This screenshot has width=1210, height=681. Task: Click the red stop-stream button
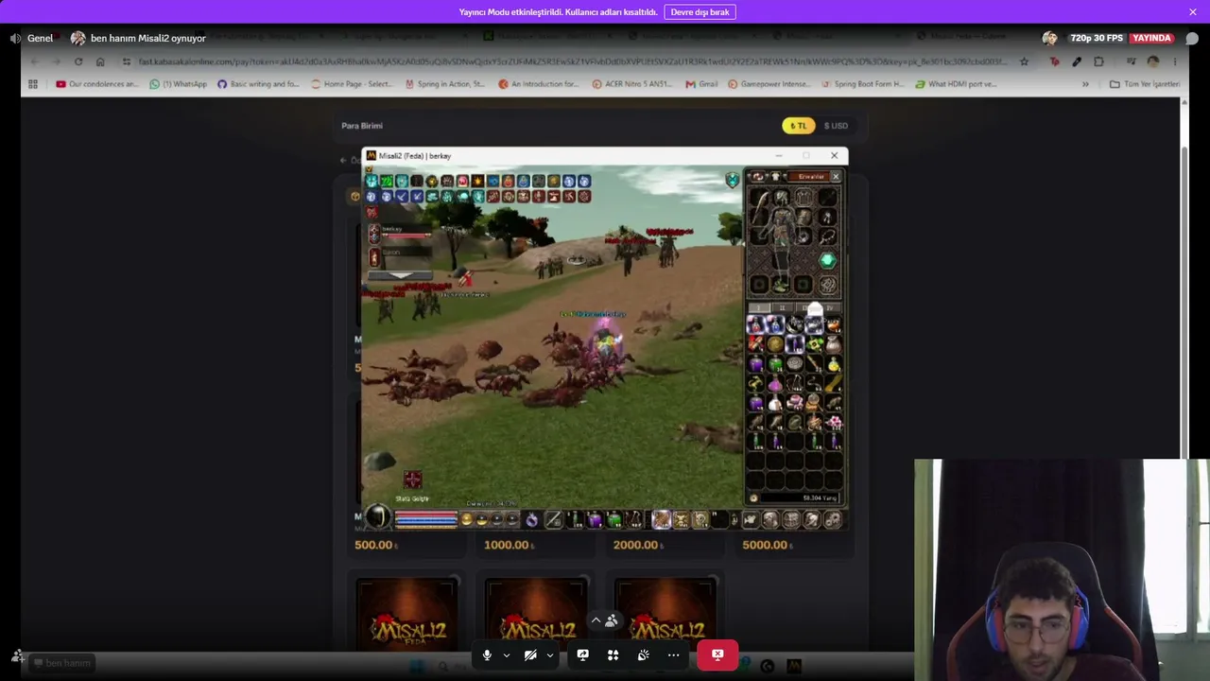[x=717, y=655]
